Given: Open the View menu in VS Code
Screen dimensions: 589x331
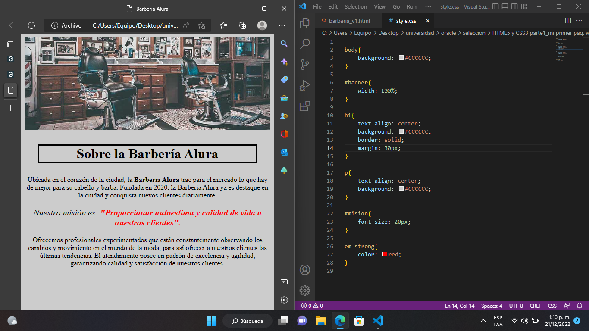Looking at the screenshot, I should pos(380,6).
